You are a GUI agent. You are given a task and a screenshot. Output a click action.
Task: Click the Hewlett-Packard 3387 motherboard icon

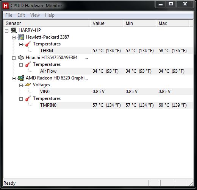tap(21, 37)
